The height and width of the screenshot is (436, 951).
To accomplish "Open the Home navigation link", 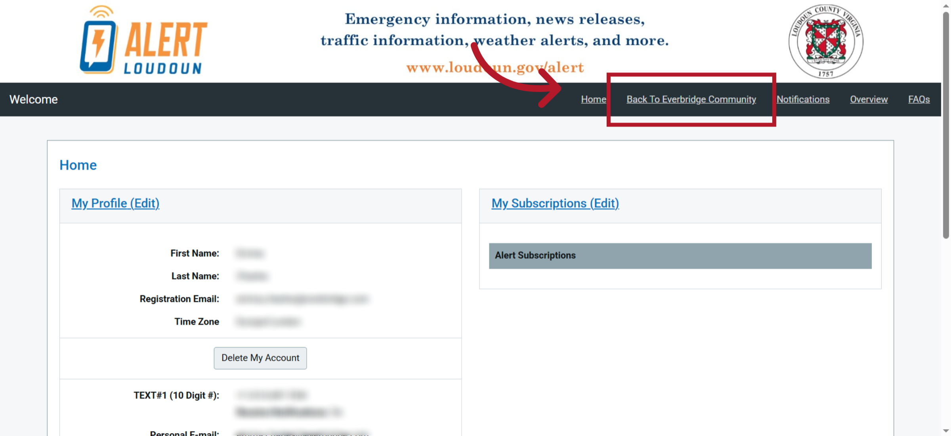I will [x=593, y=99].
